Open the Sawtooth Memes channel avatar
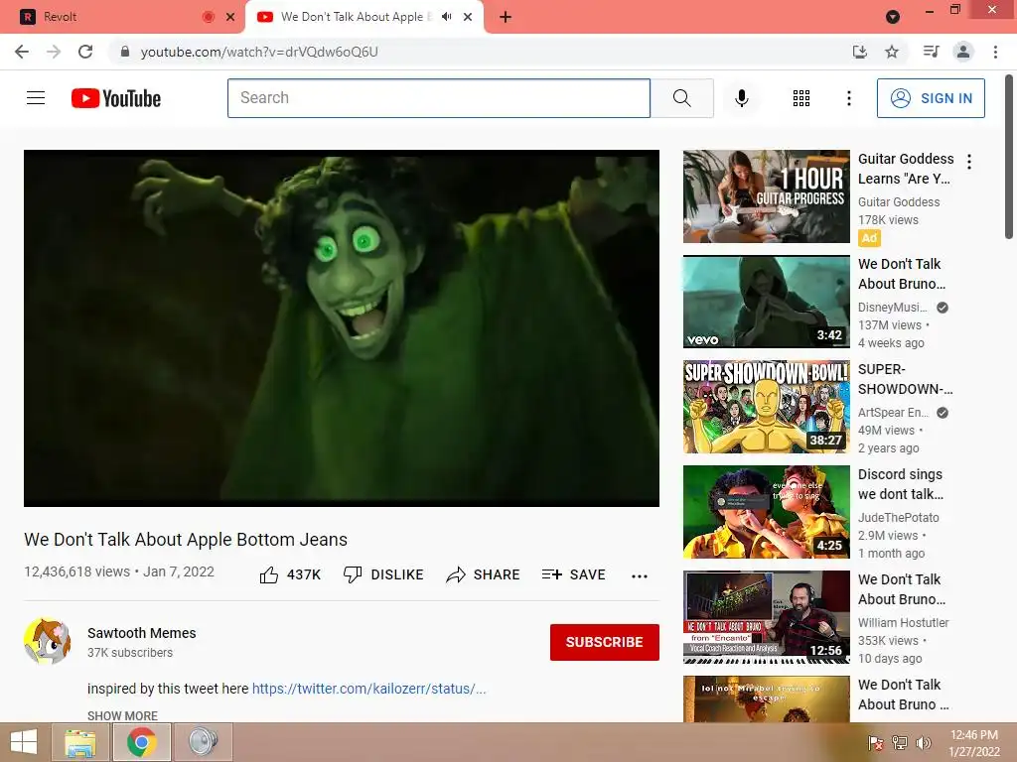The width and height of the screenshot is (1017, 762). click(48, 641)
